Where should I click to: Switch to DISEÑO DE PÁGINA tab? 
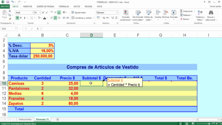[45, 7]
